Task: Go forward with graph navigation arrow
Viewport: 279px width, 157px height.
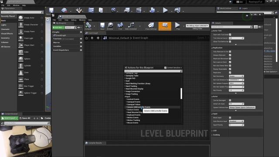Action: coord(98,38)
